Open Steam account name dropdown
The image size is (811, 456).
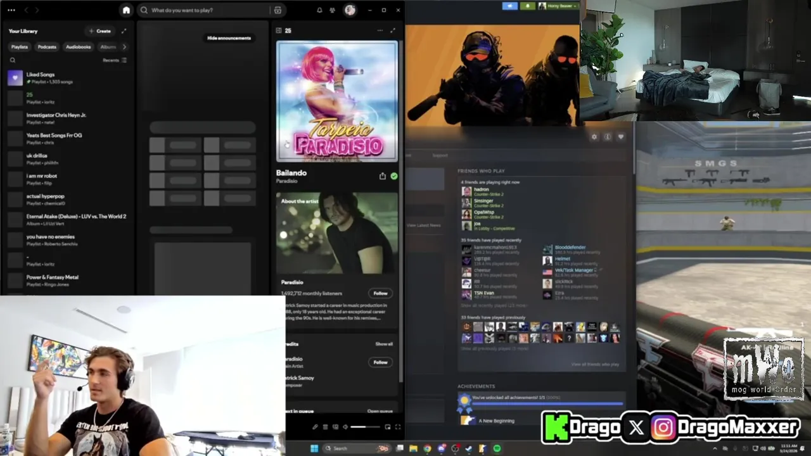pos(558,6)
